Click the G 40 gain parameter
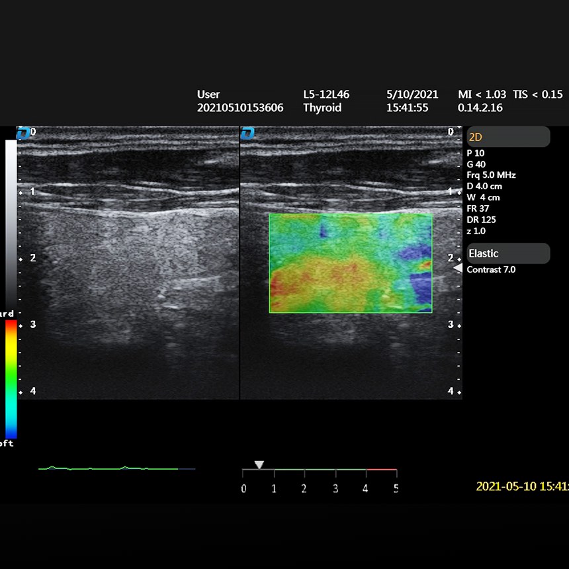The width and height of the screenshot is (569, 569). coord(476,164)
